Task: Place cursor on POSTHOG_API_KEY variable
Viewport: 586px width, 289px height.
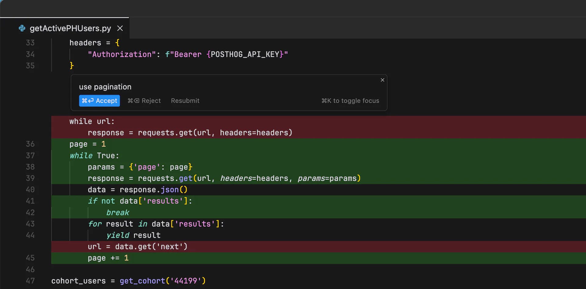Action: (245, 54)
